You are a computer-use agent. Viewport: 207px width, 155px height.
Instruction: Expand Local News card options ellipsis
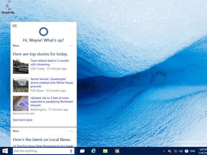point(71,131)
